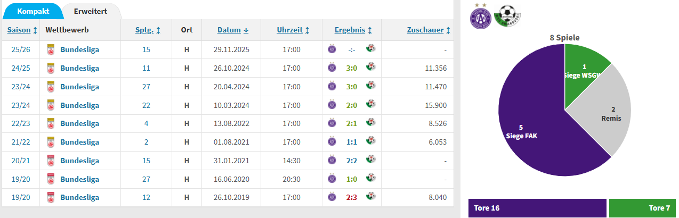
Task: Open the 2:3 match result link
Action: pos(351,197)
